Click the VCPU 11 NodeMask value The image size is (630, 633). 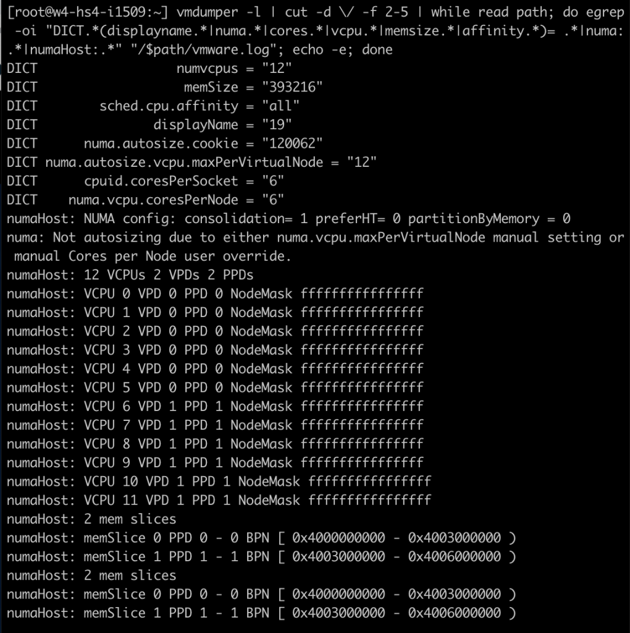click(x=370, y=500)
